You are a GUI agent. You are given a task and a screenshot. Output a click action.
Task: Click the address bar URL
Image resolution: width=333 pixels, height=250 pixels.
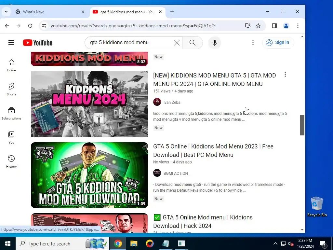133,26
